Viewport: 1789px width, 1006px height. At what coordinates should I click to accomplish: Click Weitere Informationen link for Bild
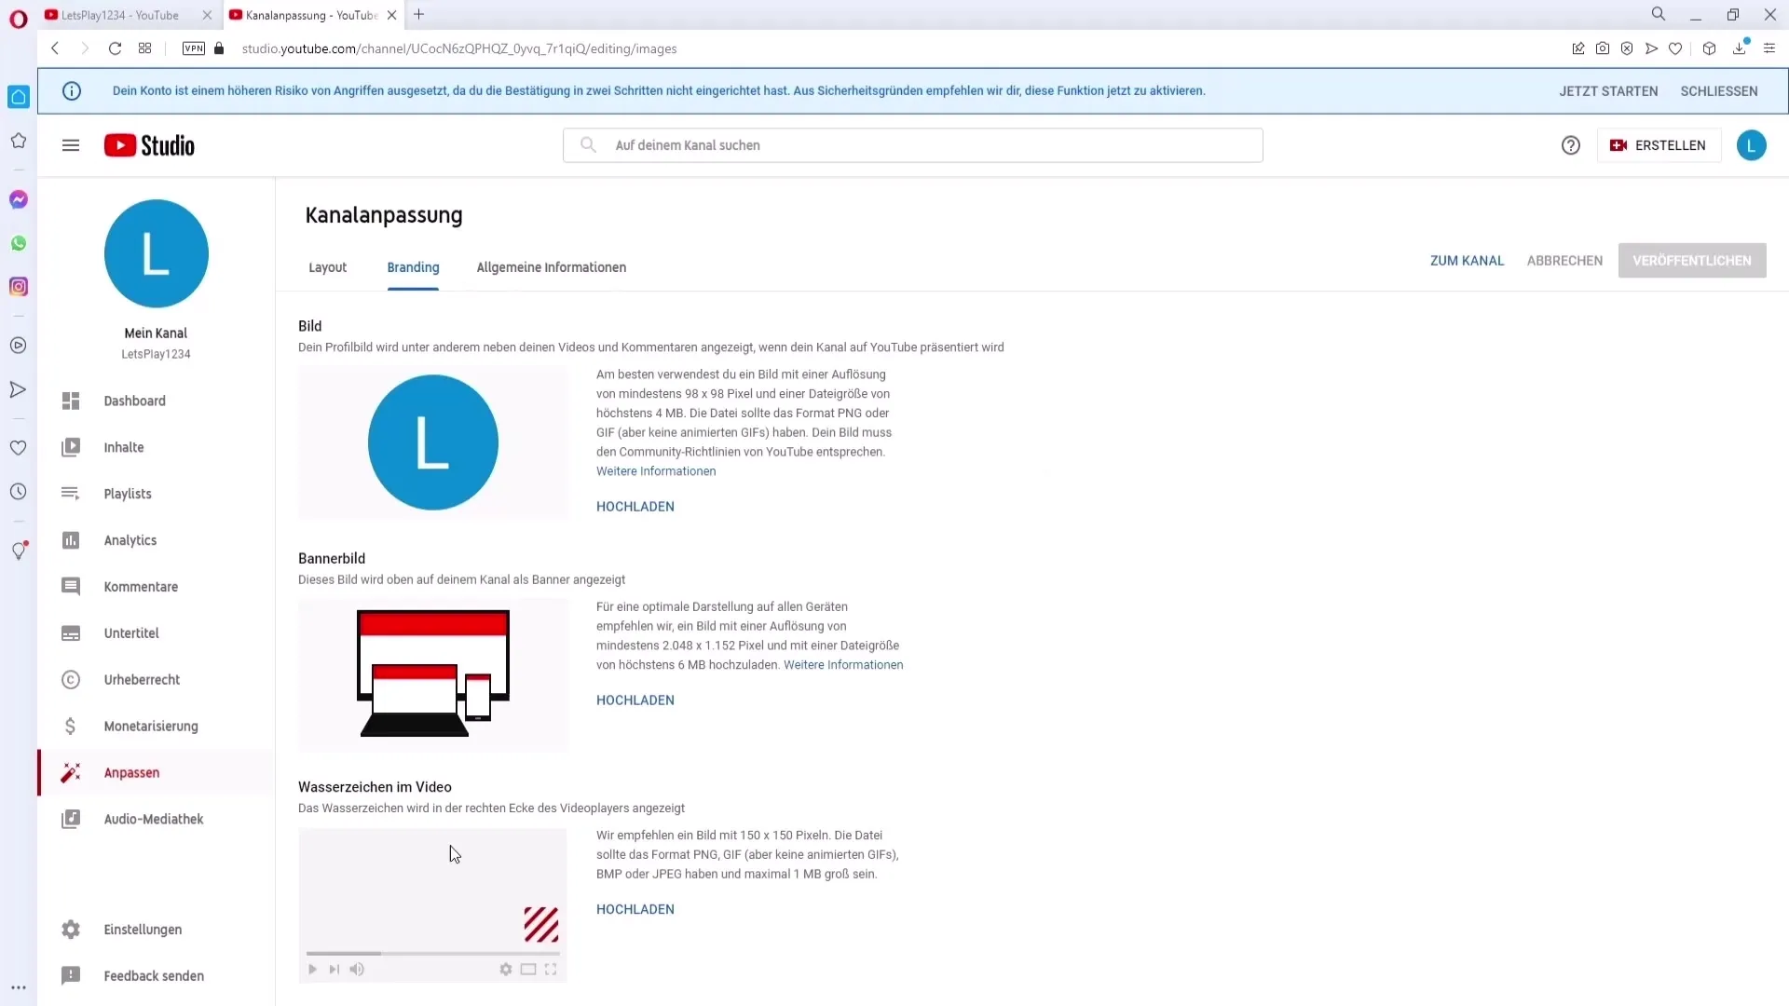click(656, 470)
